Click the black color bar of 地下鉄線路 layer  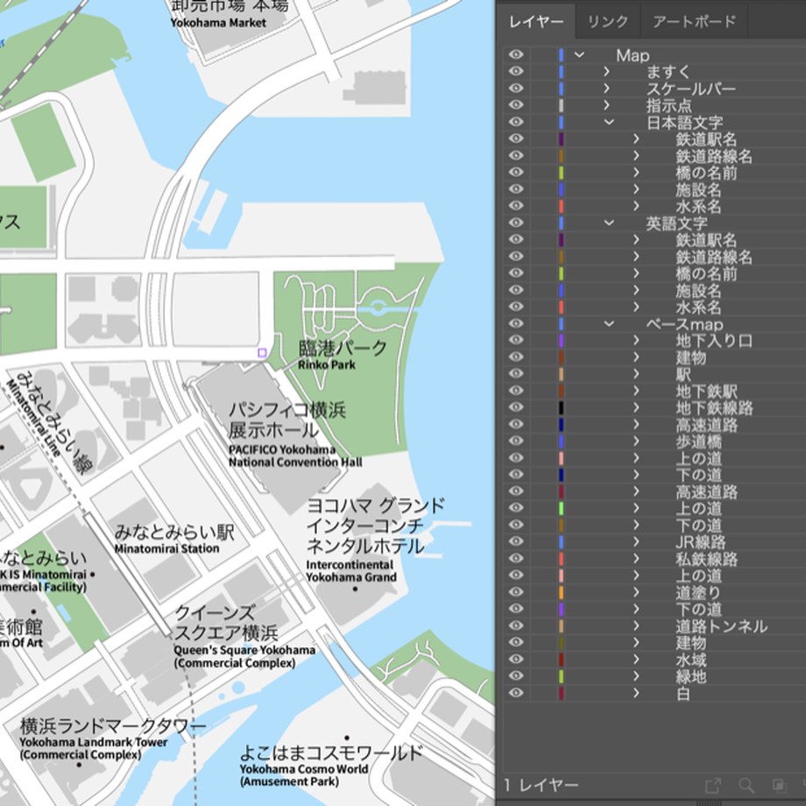(x=562, y=407)
